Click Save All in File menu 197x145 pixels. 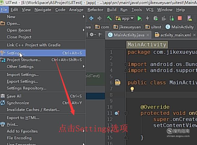click(43, 96)
